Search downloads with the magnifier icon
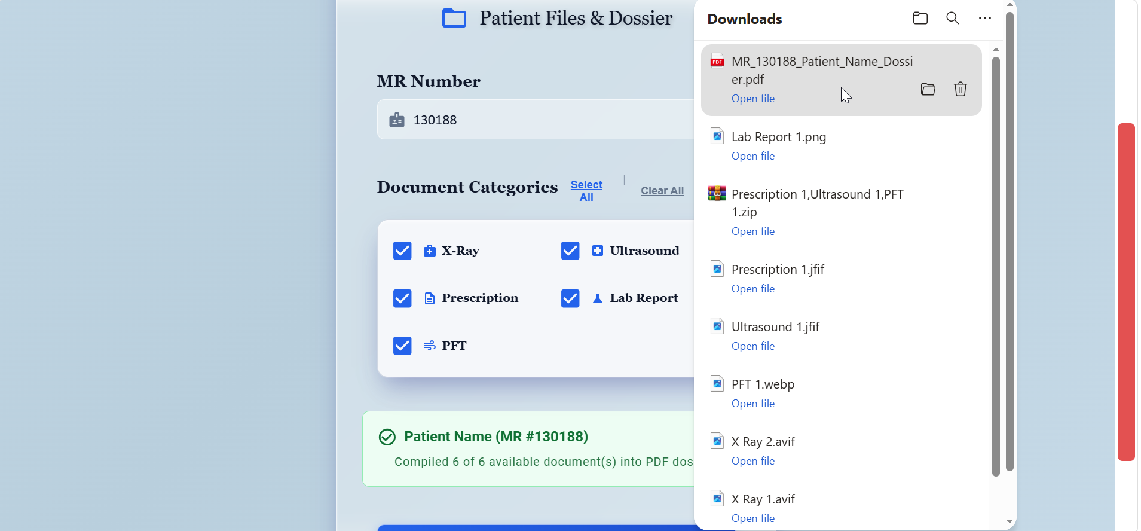 953,19
